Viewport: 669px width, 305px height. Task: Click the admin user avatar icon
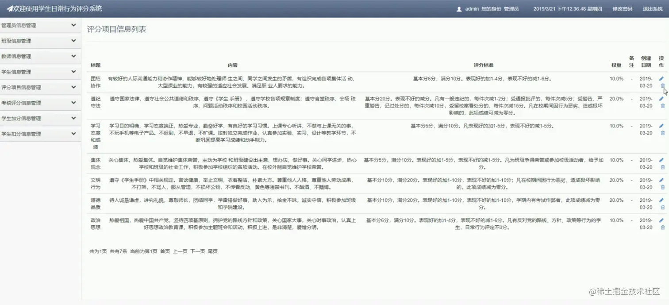[x=459, y=9]
